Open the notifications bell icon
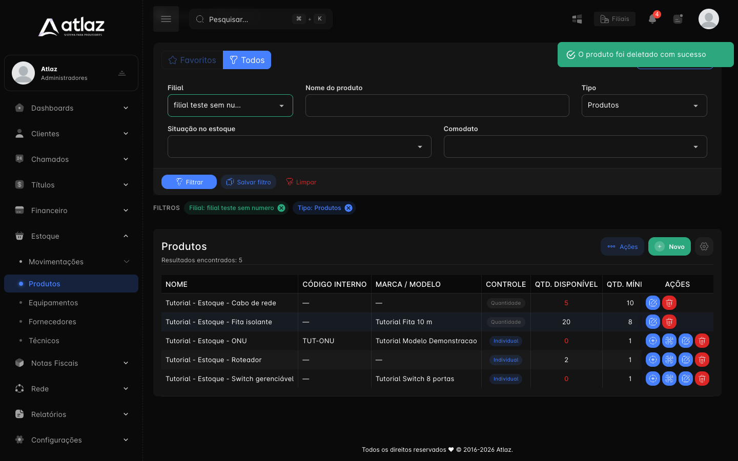 pos(652,19)
